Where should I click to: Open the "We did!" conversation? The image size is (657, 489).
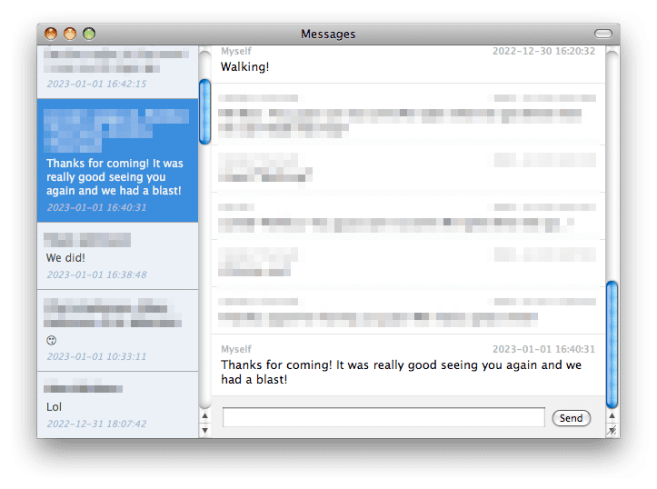(x=118, y=255)
